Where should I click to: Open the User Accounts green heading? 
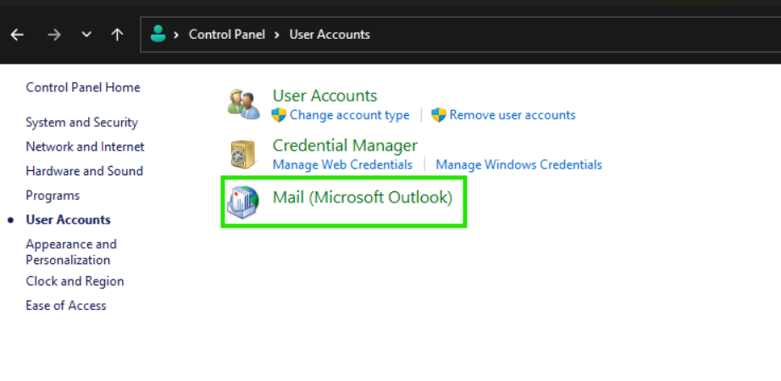pyautogui.click(x=324, y=95)
